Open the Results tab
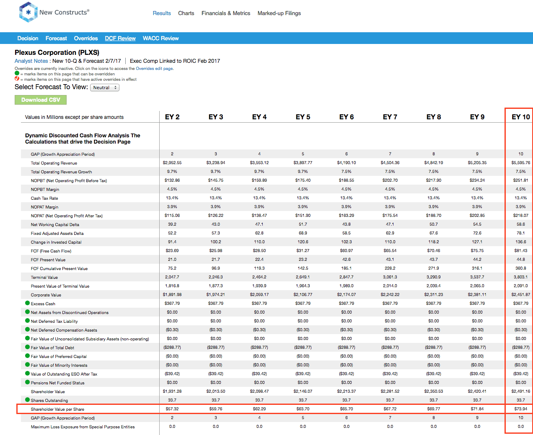The image size is (533, 435). [x=162, y=13]
